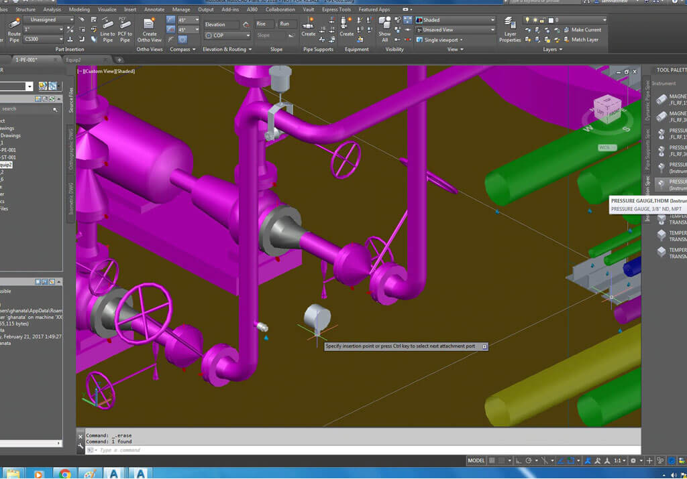687x479 pixels.
Task: Create new equipment from the ribbon
Action: [346, 27]
